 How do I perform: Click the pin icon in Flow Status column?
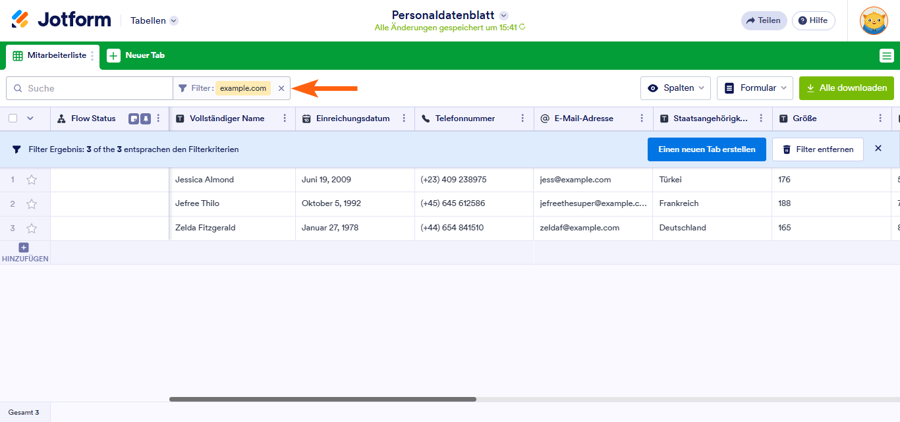pos(146,119)
